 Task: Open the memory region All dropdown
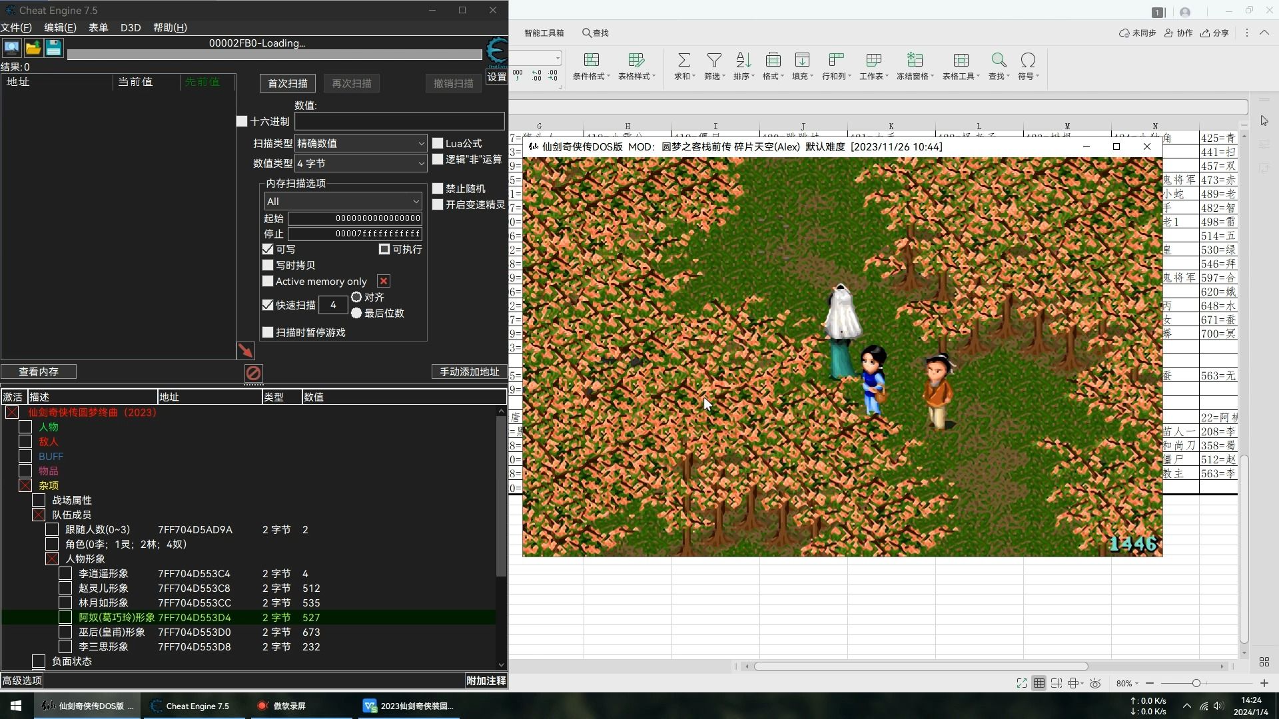coord(343,201)
